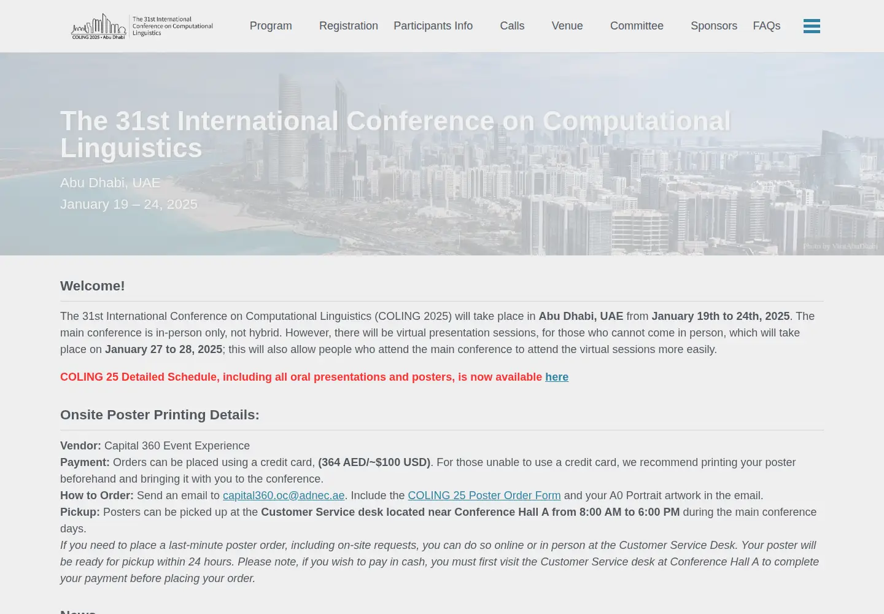Open the FAQs page
Screen dimensions: 884x614
coord(767,26)
